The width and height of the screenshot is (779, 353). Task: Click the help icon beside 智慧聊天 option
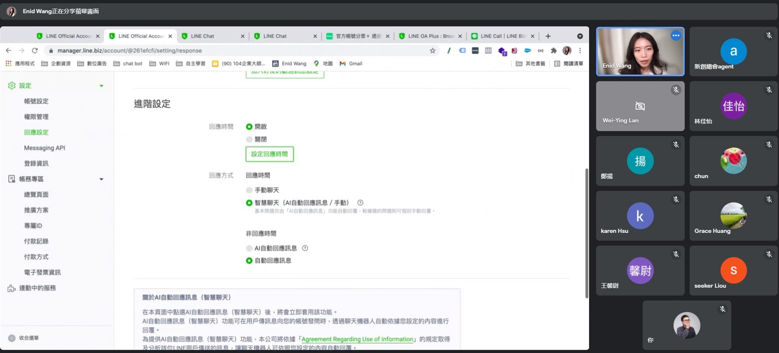(360, 203)
